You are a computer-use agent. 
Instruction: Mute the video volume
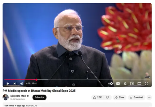tap(22, 83)
